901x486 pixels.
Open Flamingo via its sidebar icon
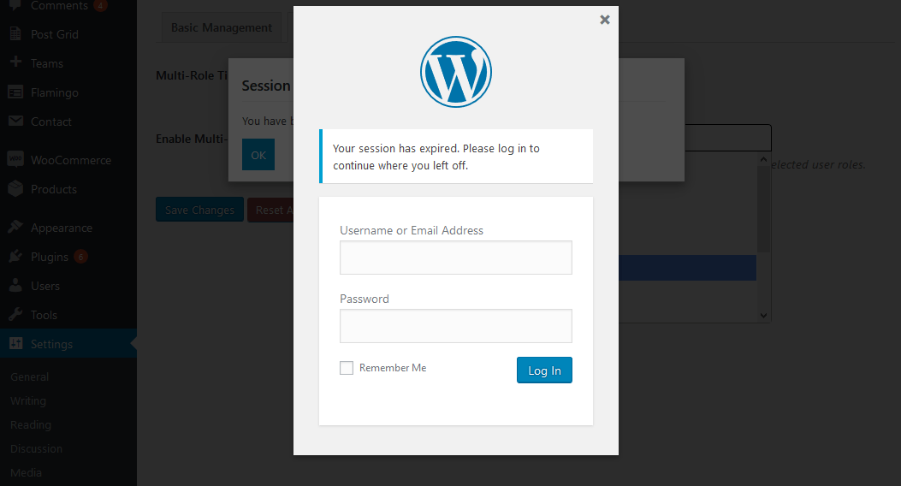click(x=15, y=92)
